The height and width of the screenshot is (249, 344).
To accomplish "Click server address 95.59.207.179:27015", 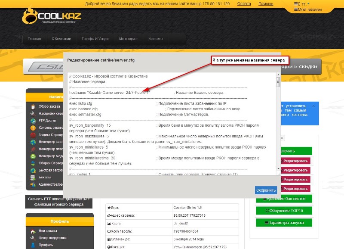I will coord(189,215).
